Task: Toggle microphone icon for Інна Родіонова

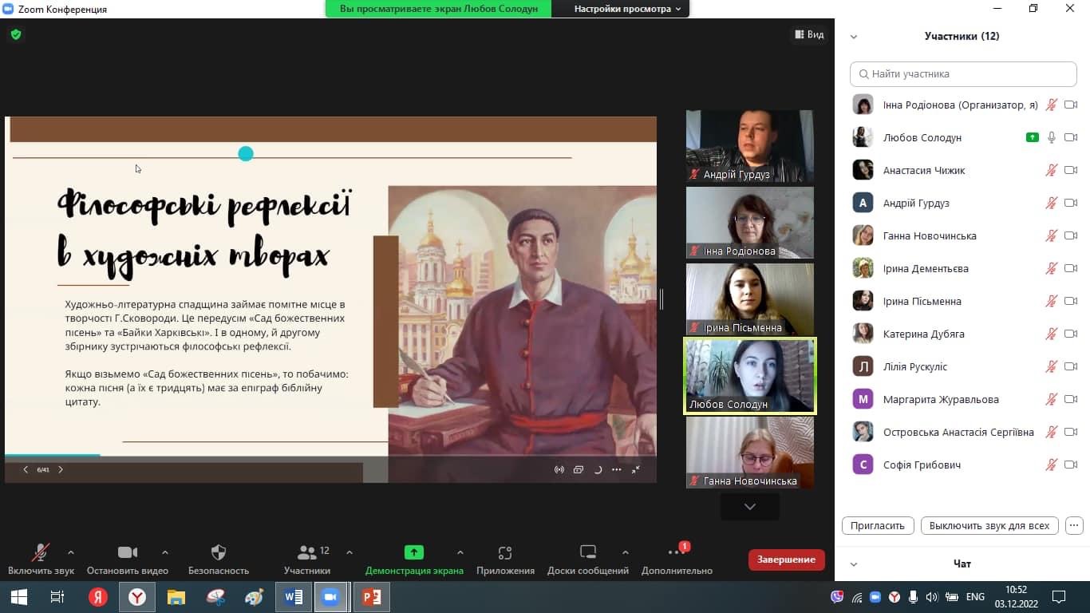Action: tap(1052, 105)
